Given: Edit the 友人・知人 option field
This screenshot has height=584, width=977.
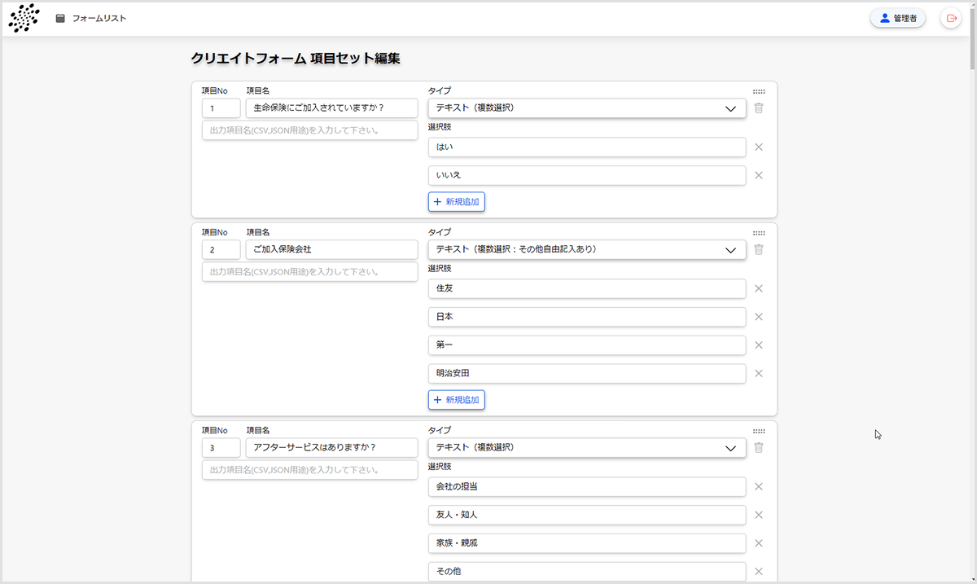Looking at the screenshot, I should click(x=587, y=515).
